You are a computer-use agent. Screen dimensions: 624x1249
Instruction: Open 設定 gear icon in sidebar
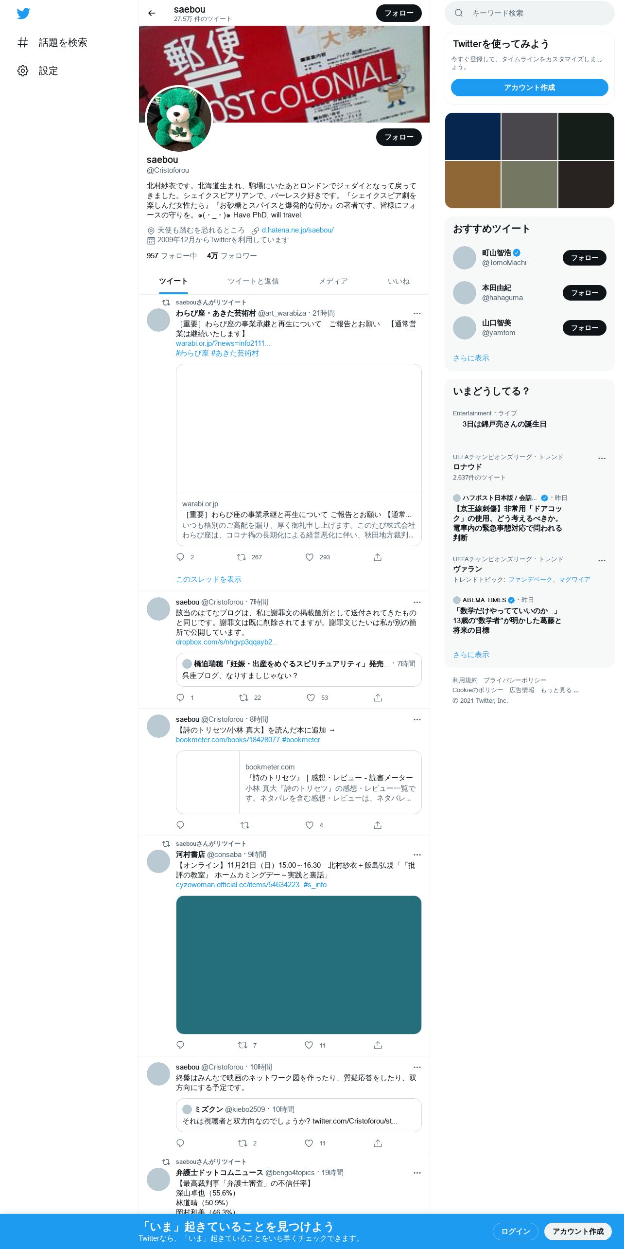(x=23, y=71)
